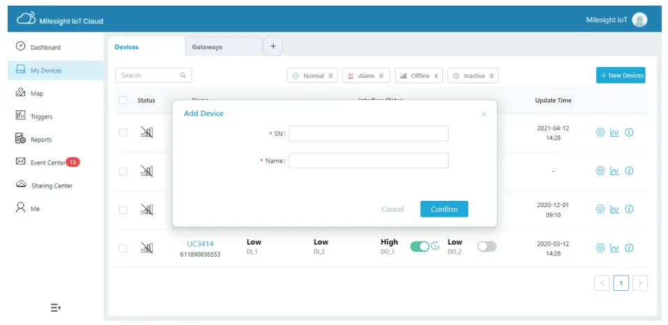Viewport: 668px width, 325px height.
Task: Tick checkbox for the second device row
Action: [x=123, y=172]
